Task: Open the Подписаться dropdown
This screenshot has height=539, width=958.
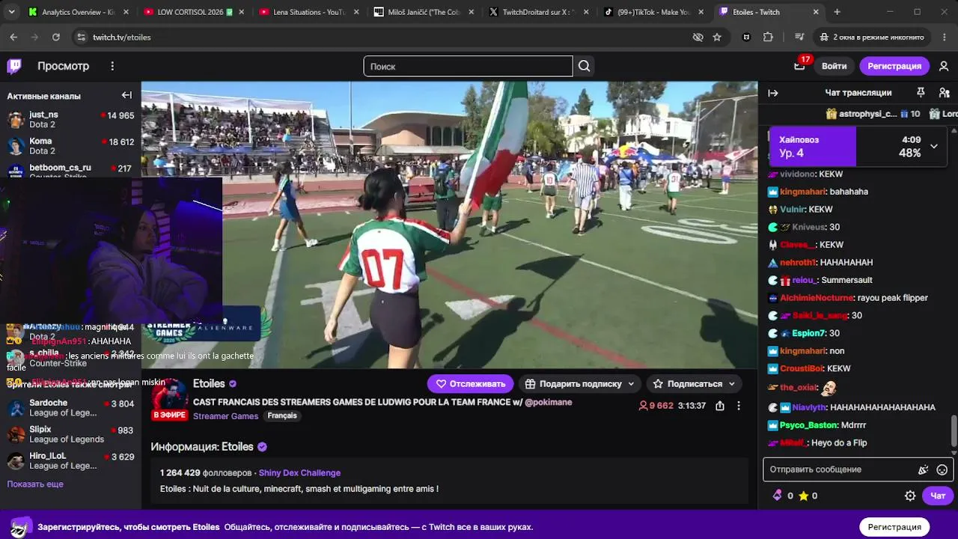Action: (694, 384)
